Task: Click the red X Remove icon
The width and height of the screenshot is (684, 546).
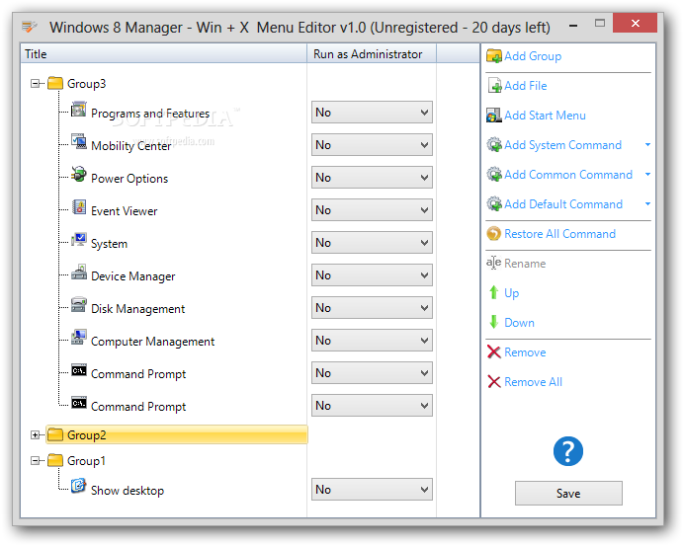Action: point(494,351)
